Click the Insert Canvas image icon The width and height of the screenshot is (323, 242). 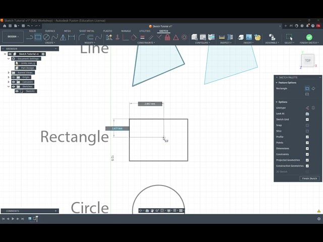pos(249,37)
